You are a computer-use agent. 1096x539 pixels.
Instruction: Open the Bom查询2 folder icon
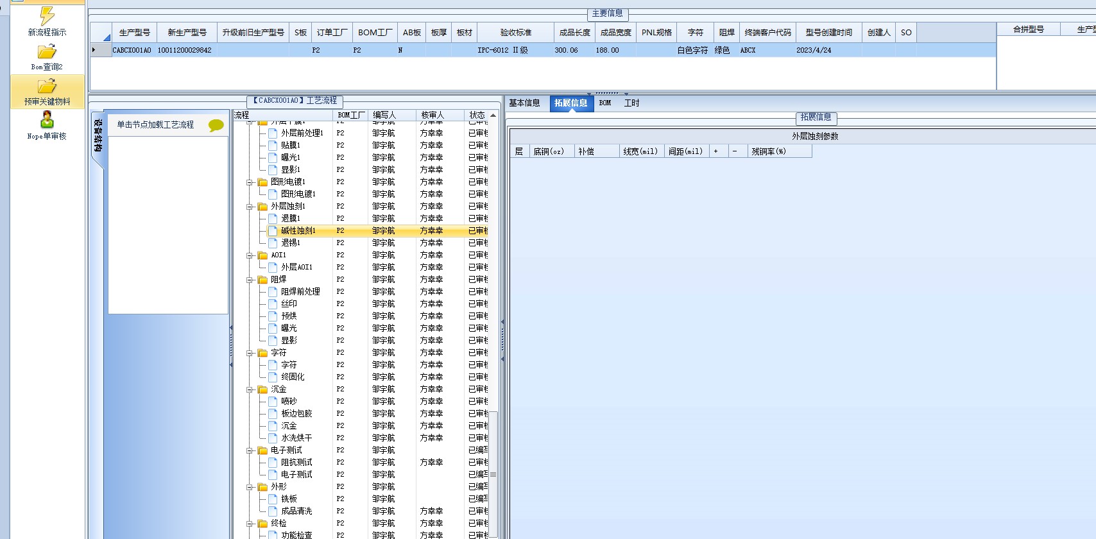[47, 51]
